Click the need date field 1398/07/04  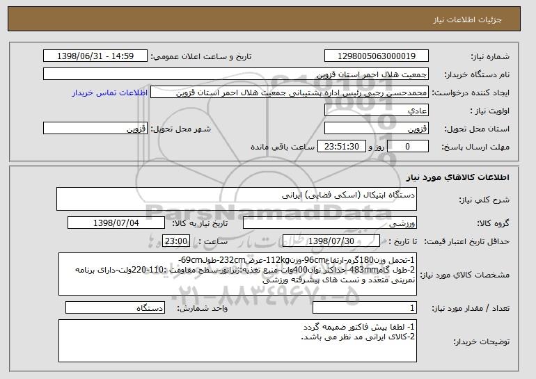tap(116, 223)
